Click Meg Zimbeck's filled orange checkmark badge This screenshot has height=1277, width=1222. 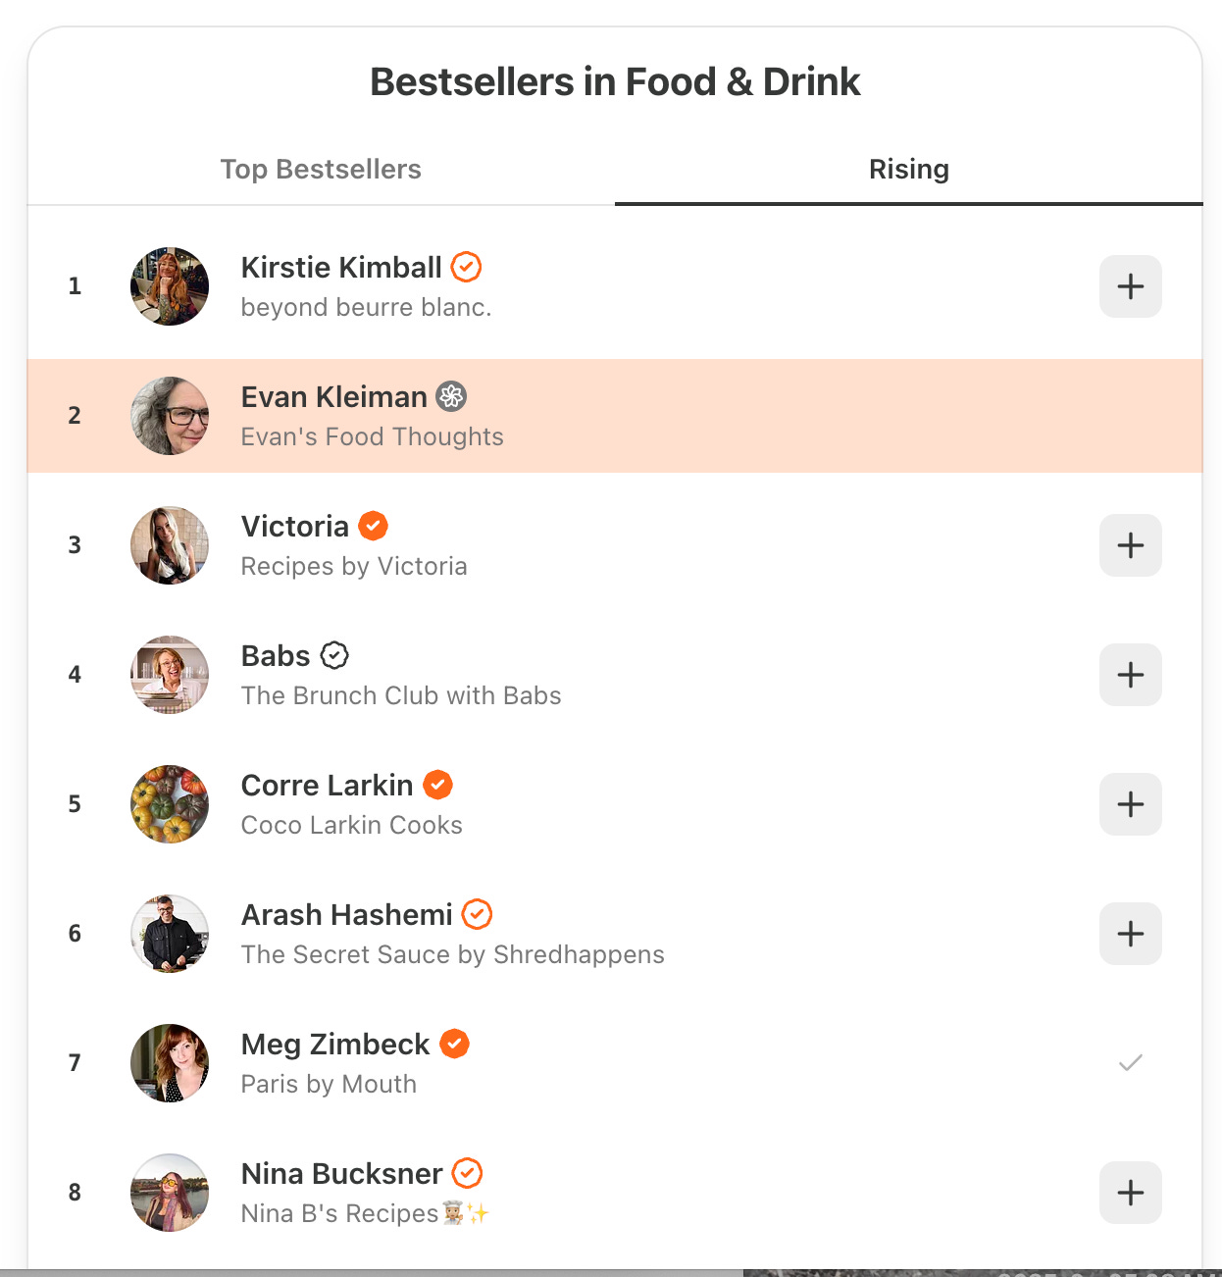(x=454, y=1044)
